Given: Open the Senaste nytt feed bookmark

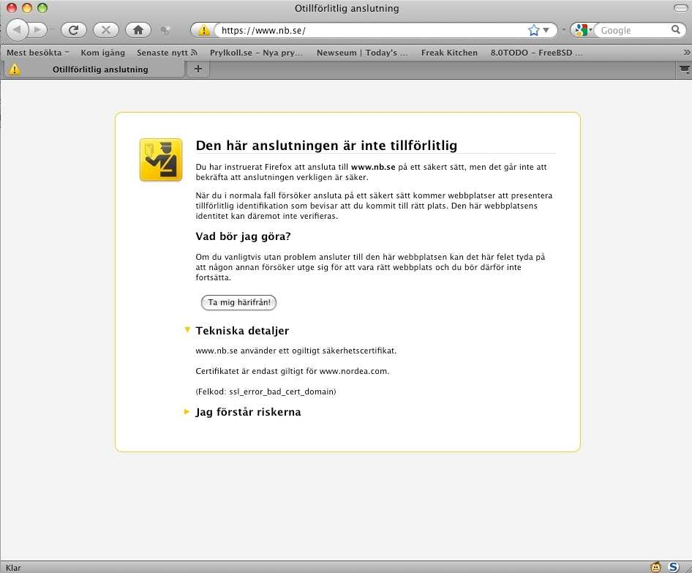Looking at the screenshot, I should pyautogui.click(x=167, y=53).
